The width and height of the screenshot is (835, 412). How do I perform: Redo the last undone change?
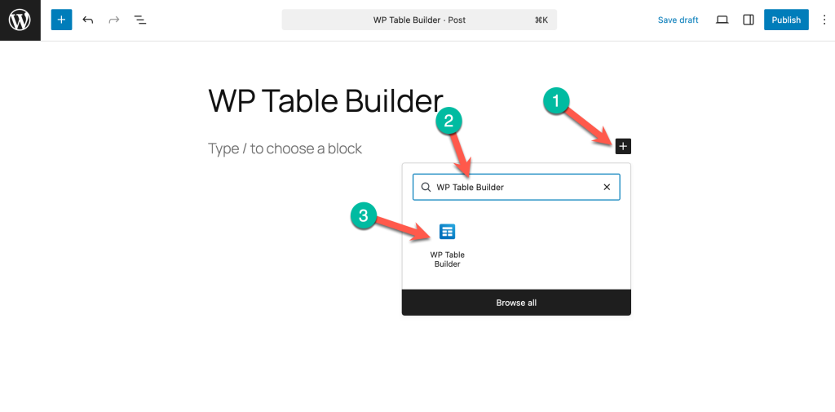114,20
